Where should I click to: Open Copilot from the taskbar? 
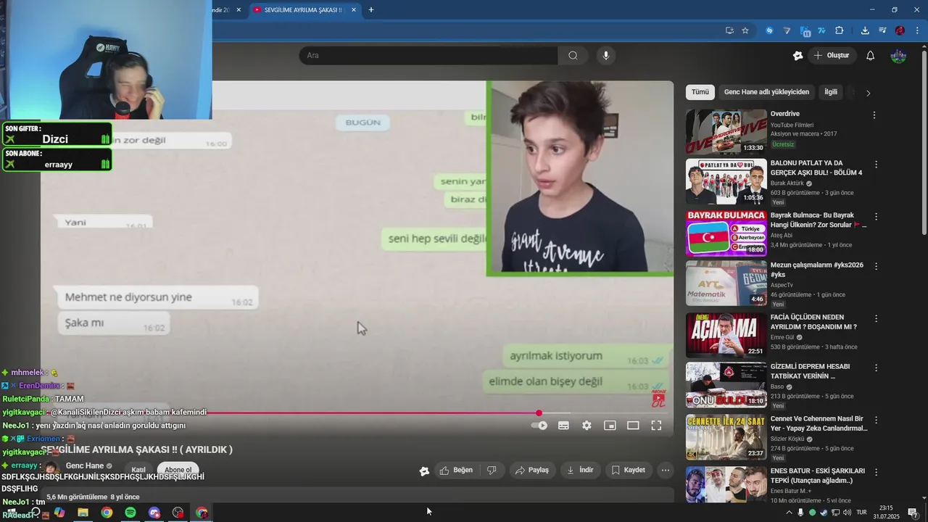pos(59,513)
